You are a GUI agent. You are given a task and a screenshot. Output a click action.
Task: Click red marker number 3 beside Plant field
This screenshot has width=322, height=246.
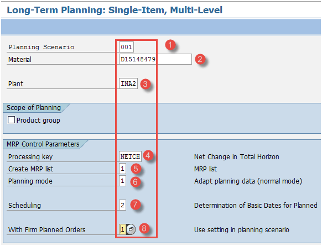tap(146, 83)
